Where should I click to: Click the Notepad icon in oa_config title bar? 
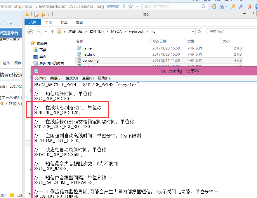pos(36,71)
